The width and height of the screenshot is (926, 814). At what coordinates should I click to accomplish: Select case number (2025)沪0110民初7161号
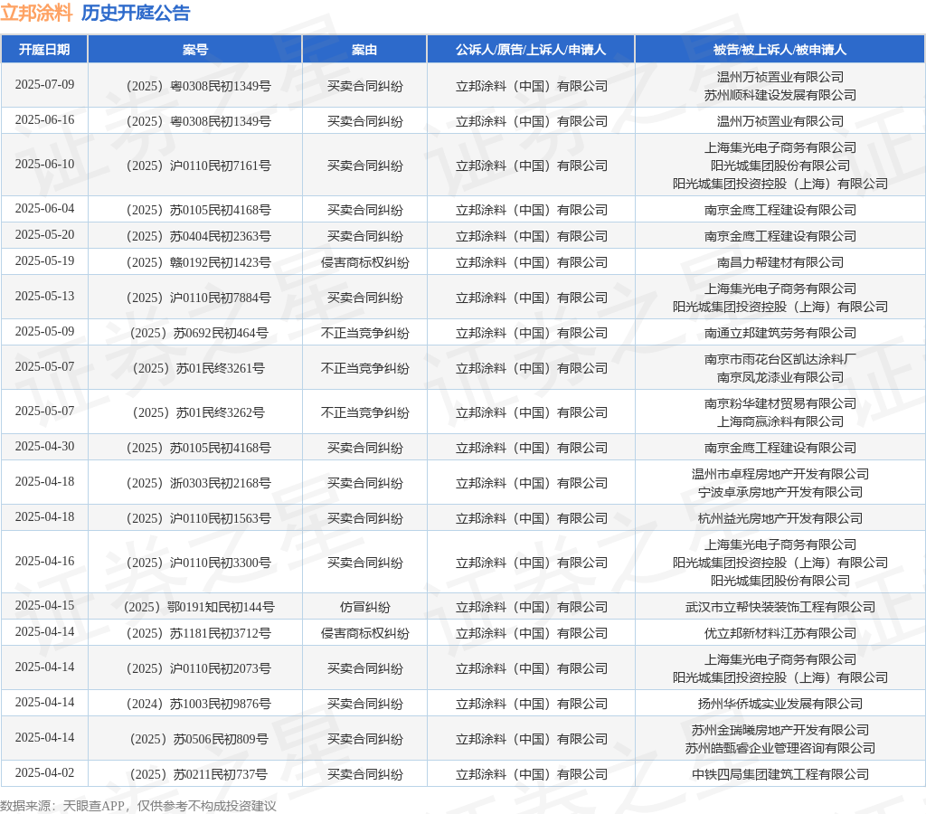point(198,166)
